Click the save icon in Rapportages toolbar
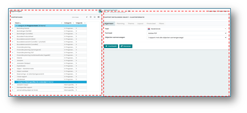This screenshot has width=247, height=113. point(95,17)
